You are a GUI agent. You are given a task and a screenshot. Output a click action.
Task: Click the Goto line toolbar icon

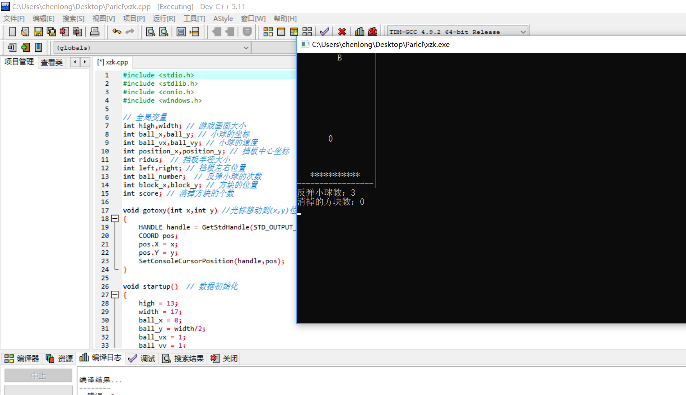[194, 32]
